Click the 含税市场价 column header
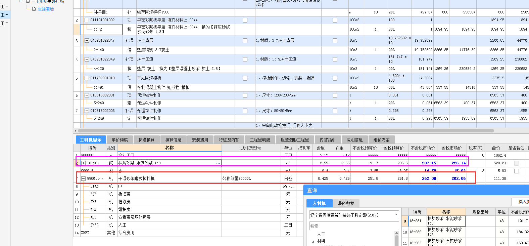 click(452, 148)
